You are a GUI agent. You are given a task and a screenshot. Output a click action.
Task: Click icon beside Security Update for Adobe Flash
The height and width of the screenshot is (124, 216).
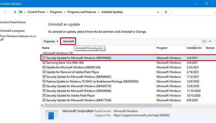coord(44,96)
